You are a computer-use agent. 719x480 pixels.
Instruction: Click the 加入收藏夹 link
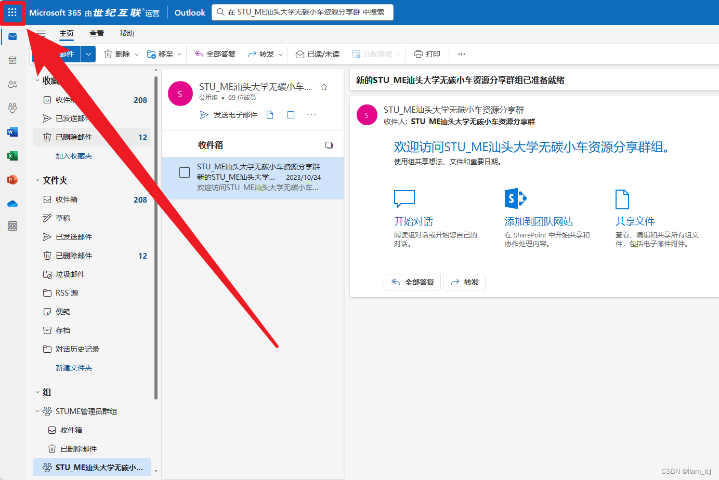click(74, 156)
